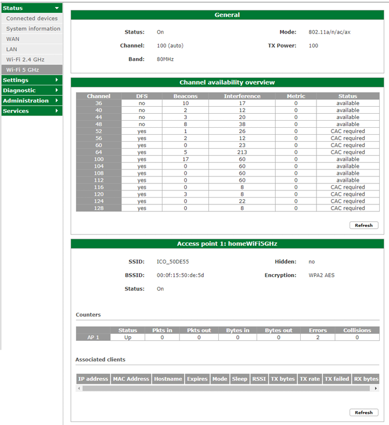389x425 pixels.
Task: Open Connected devices page
Action: [32, 19]
